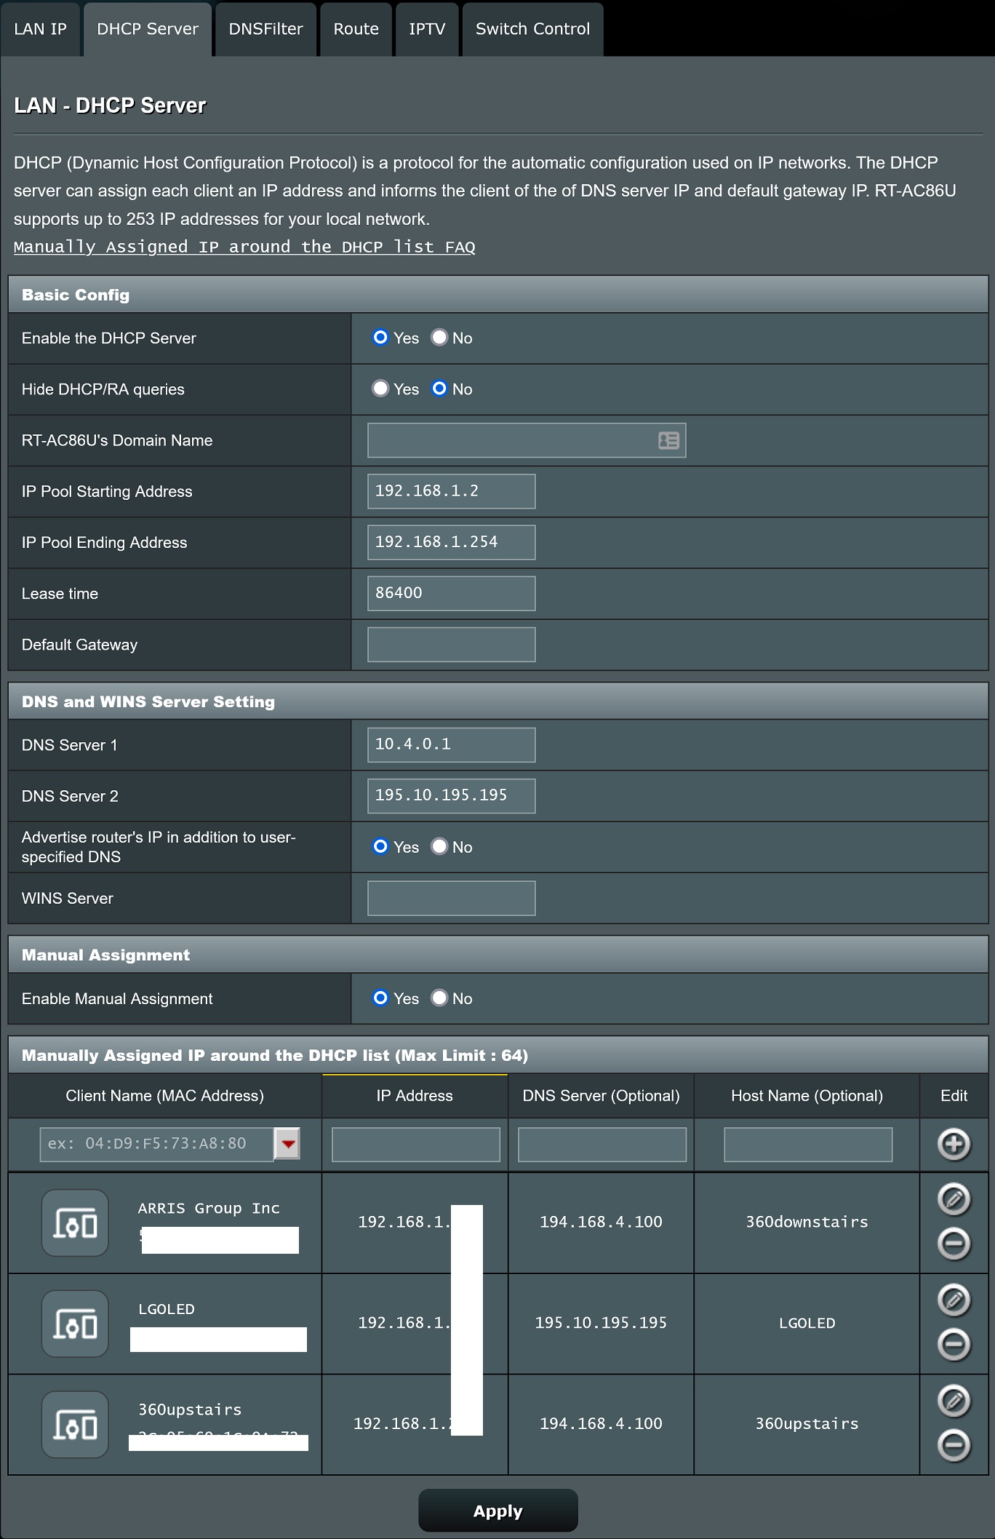Click the 195.10.195.195 DNS cell for LGOLED
Screen dimensions: 995x1539
pyautogui.click(x=601, y=1323)
